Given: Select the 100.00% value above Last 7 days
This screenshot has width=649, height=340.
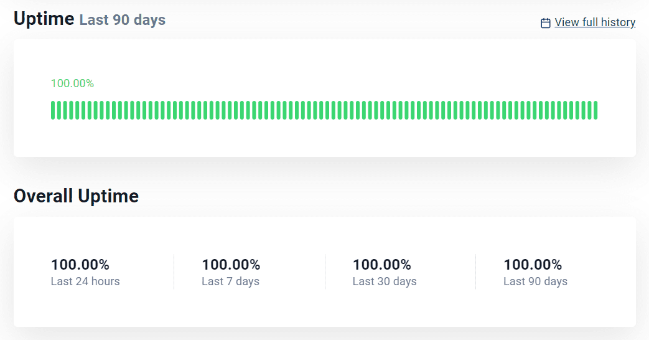Looking at the screenshot, I should [x=231, y=265].
